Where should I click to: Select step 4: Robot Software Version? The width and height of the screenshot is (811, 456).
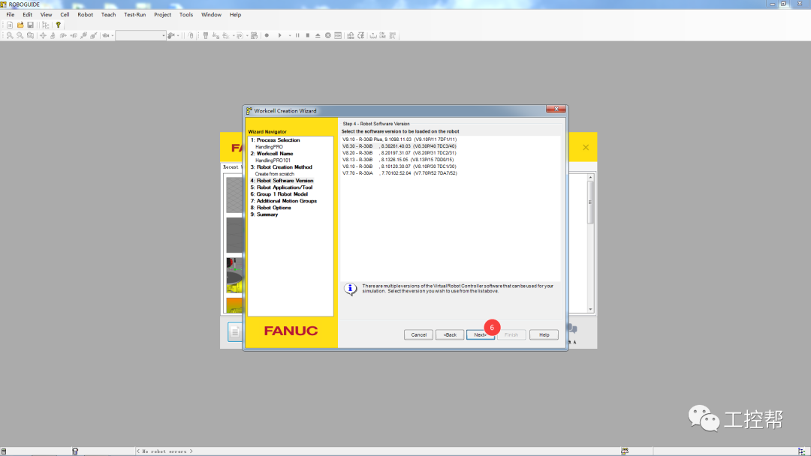(x=282, y=181)
